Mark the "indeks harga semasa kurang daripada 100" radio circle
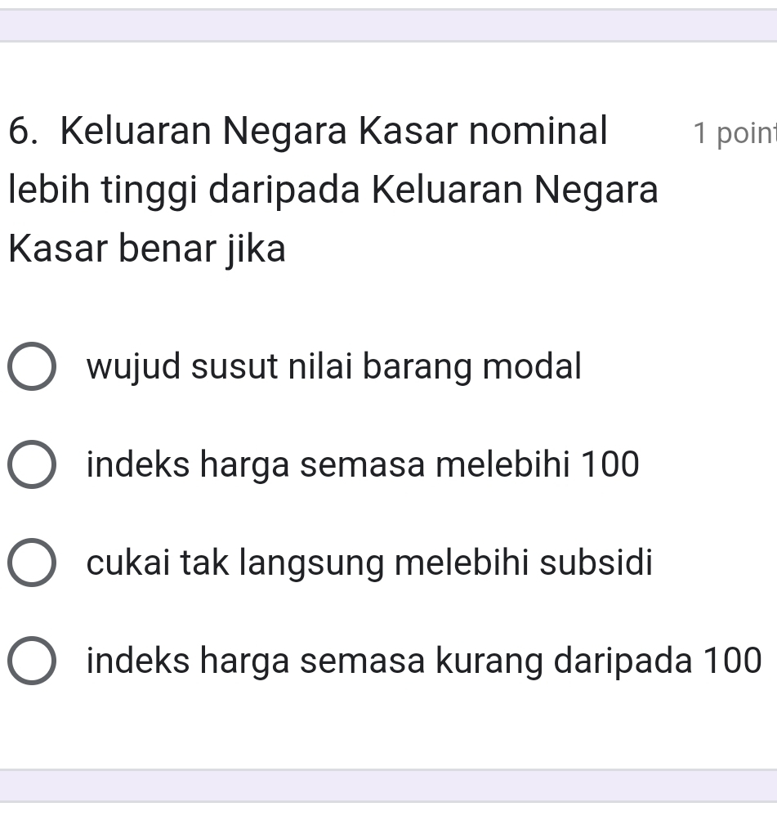The height and width of the screenshot is (825, 777). [33, 661]
